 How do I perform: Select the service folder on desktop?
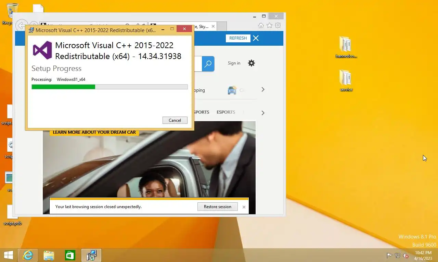(x=346, y=81)
